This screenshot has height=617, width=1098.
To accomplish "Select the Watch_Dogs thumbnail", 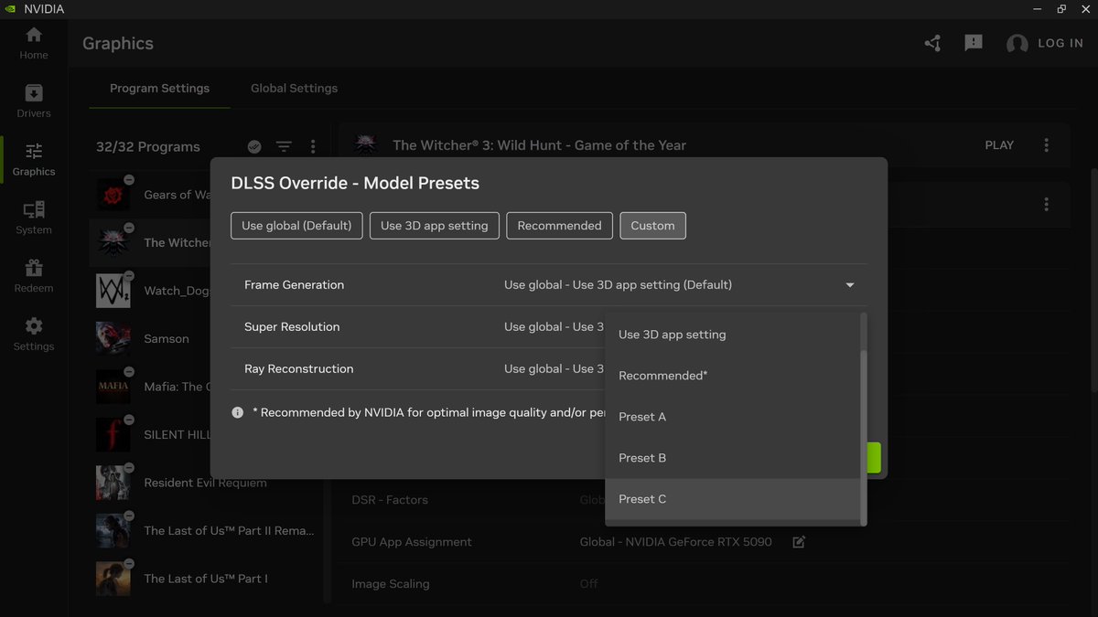I will coord(113,291).
